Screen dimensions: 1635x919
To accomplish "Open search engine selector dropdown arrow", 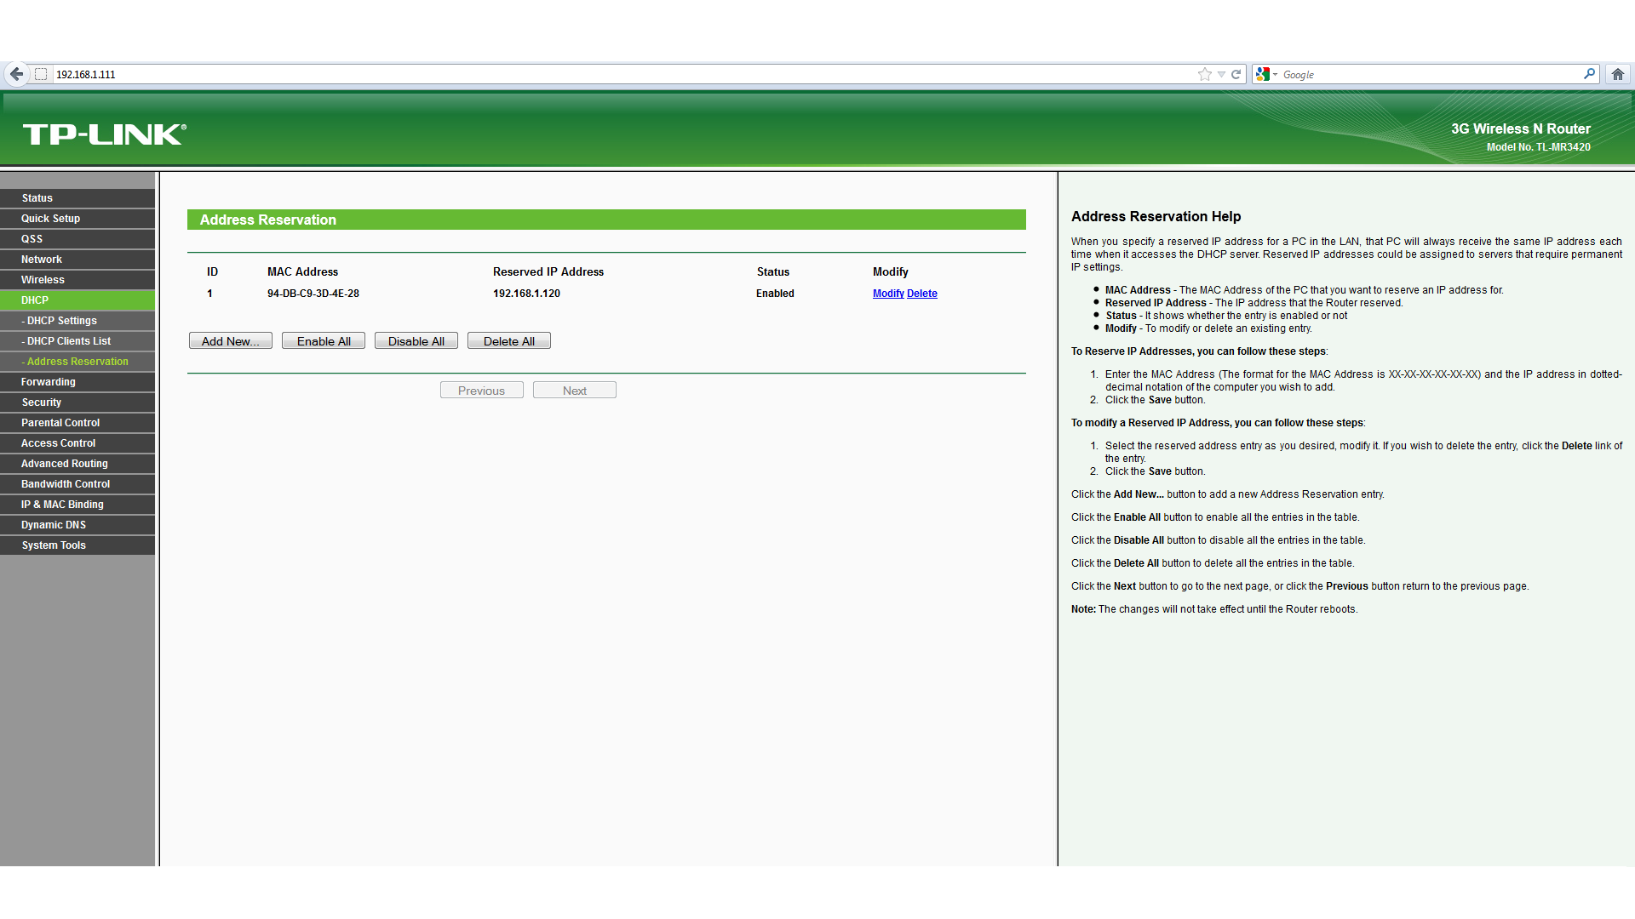I will (x=1275, y=75).
